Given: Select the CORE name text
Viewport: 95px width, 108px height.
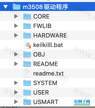Looking at the screenshot, I should 41,16.
